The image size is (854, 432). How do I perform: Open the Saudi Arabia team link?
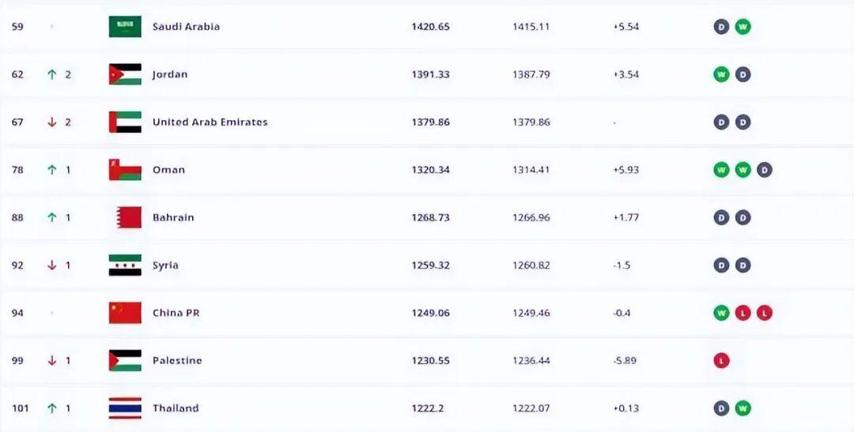click(x=187, y=27)
